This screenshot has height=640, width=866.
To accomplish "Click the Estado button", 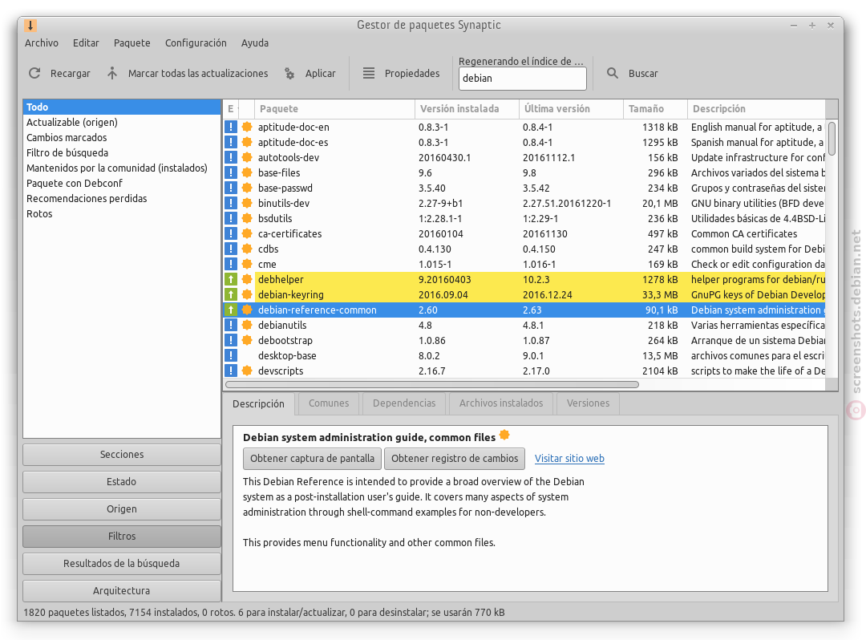I will pyautogui.click(x=122, y=481).
